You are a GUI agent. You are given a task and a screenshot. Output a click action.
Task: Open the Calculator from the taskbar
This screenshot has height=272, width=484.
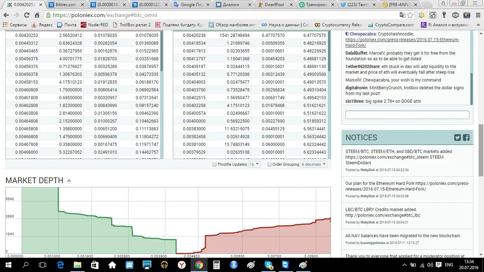pyautogui.click(x=216, y=265)
